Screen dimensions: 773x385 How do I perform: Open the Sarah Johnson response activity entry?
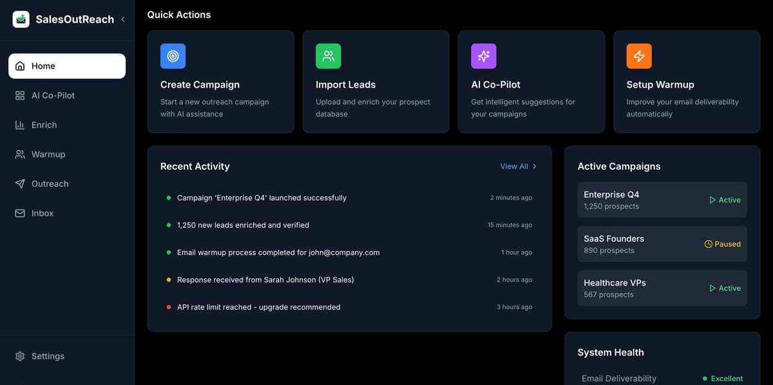[265, 279]
